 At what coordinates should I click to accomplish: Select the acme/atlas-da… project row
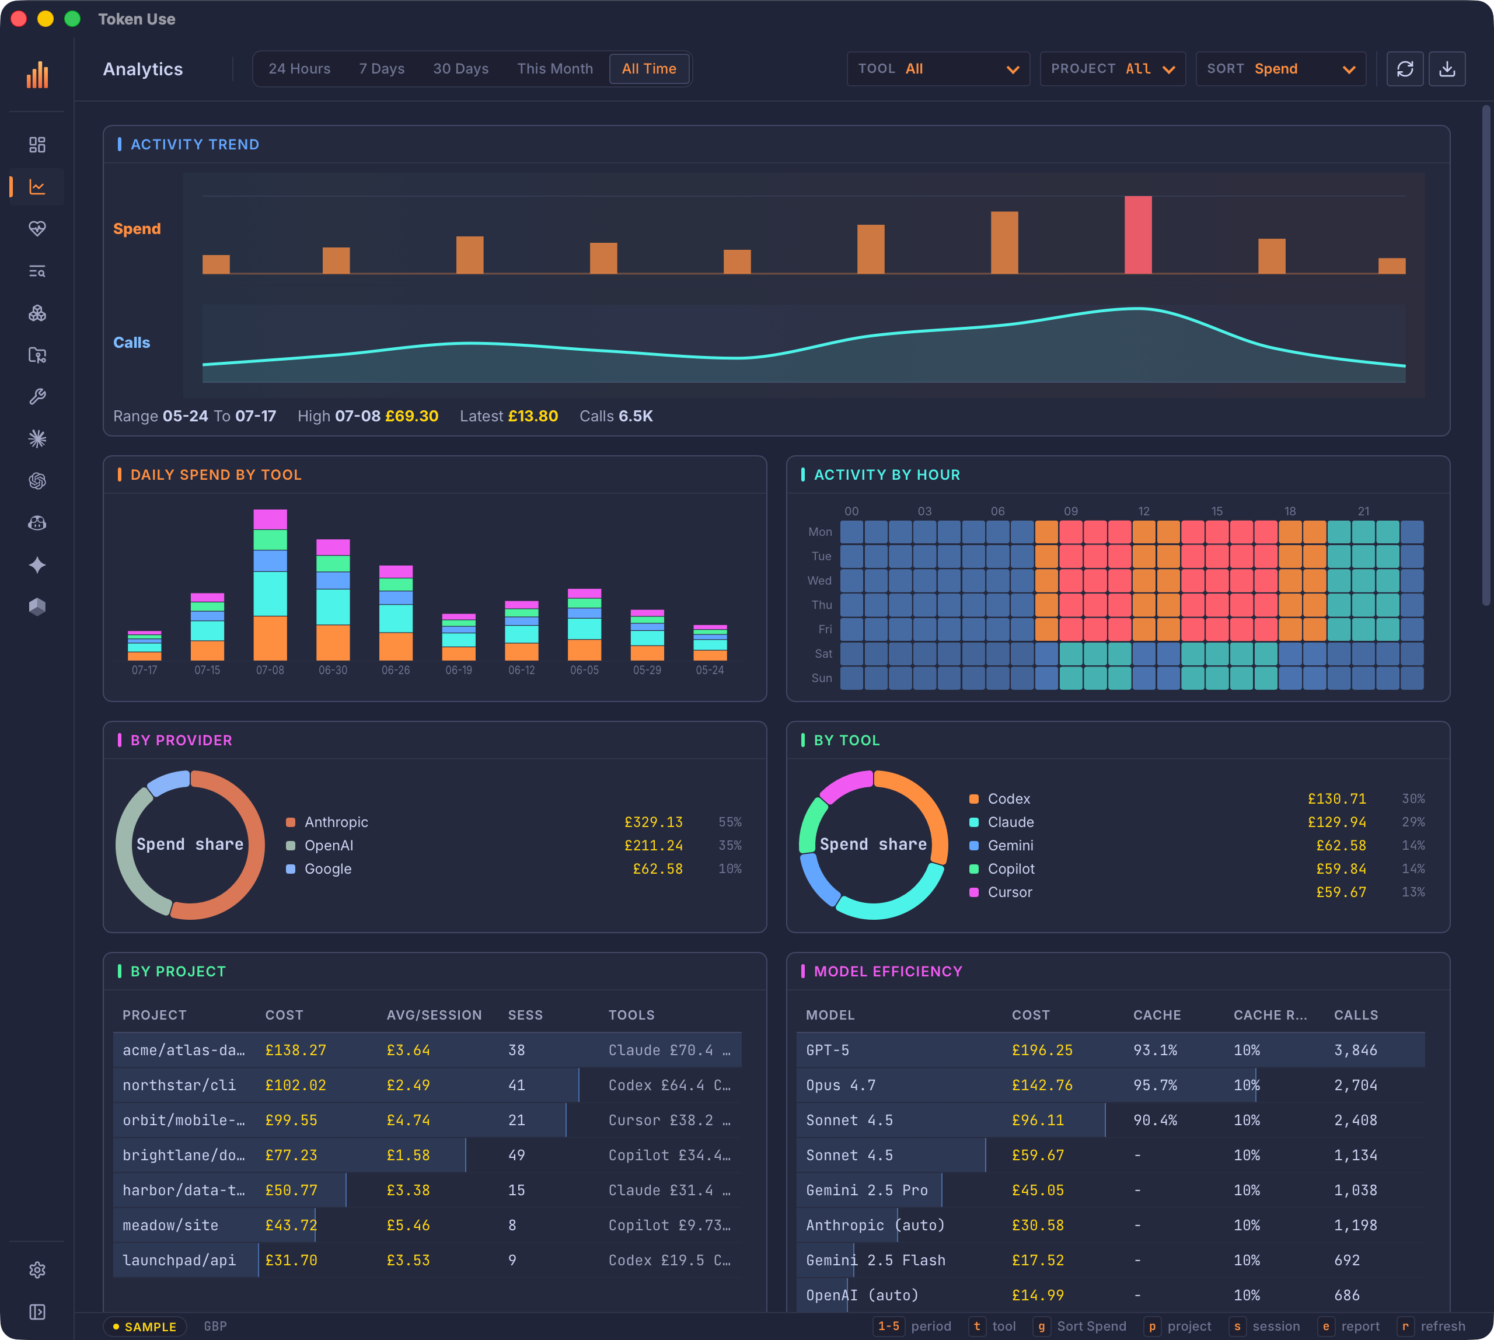point(427,1050)
